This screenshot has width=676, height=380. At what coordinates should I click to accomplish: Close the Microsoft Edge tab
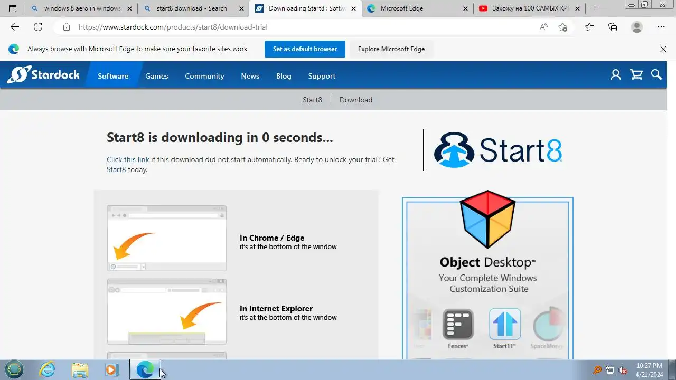pos(465,8)
